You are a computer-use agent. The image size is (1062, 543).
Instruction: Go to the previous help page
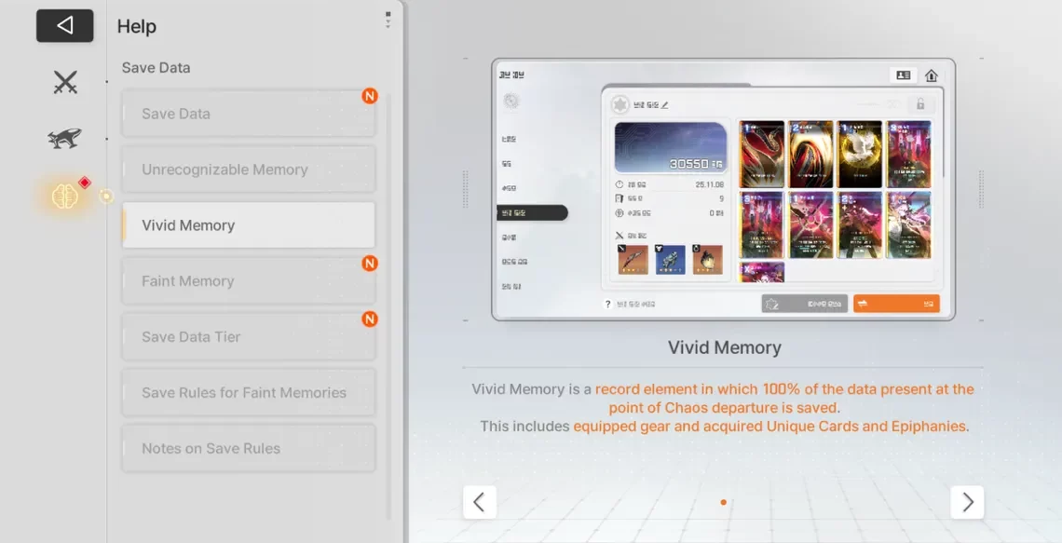pos(479,503)
